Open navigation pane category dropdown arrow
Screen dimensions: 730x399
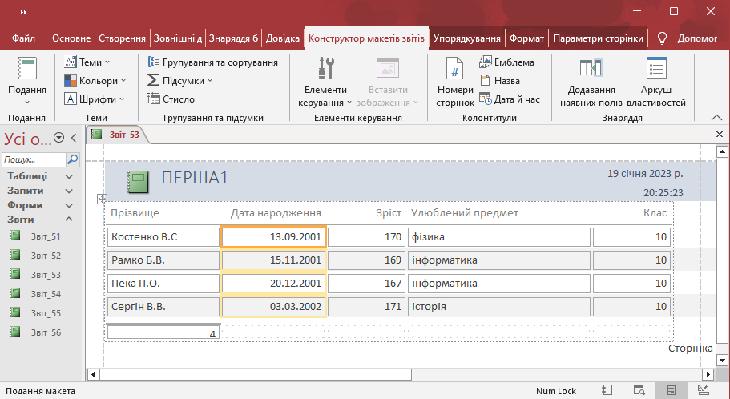click(x=58, y=138)
